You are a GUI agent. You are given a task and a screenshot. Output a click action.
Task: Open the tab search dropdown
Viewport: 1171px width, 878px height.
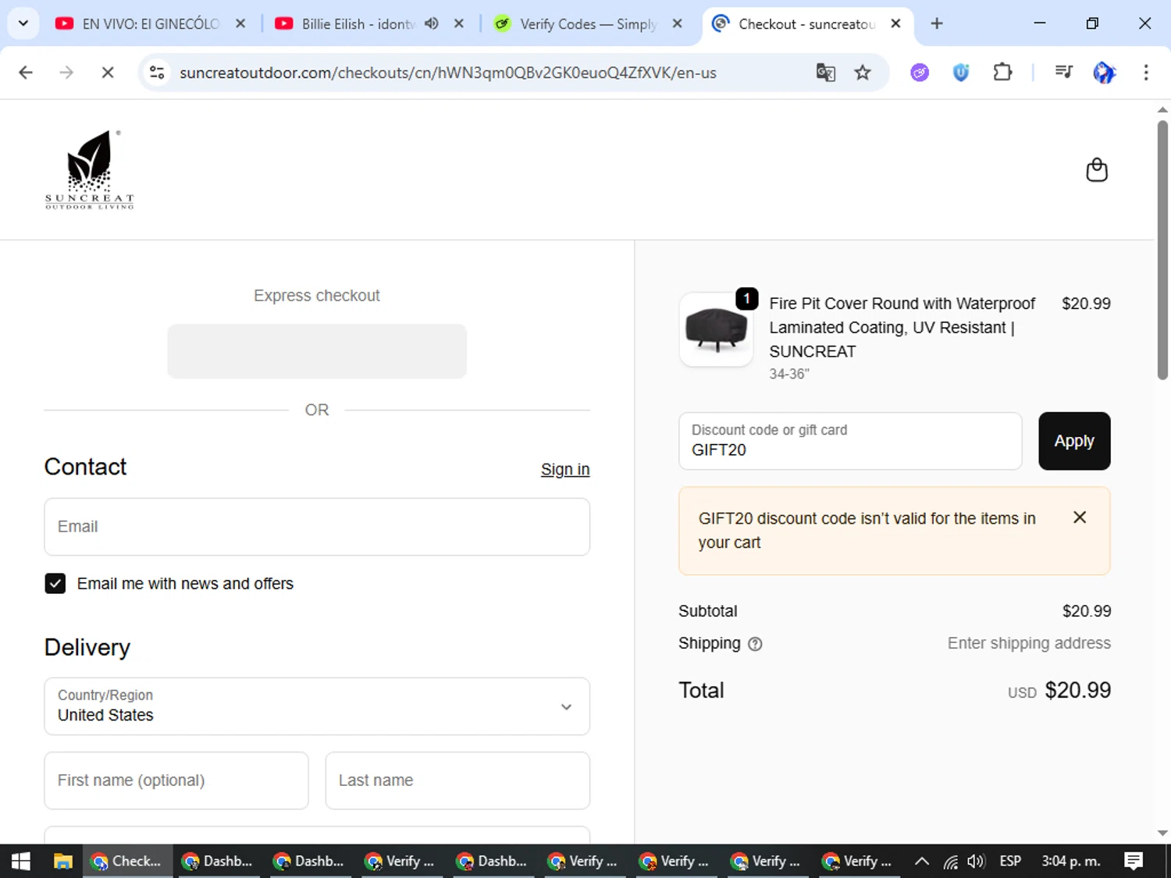23,23
